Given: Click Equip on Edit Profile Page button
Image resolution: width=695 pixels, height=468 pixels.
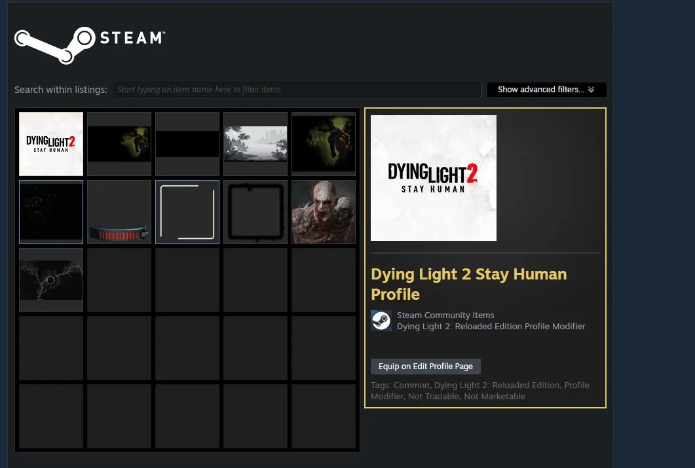Looking at the screenshot, I should pyautogui.click(x=426, y=367).
